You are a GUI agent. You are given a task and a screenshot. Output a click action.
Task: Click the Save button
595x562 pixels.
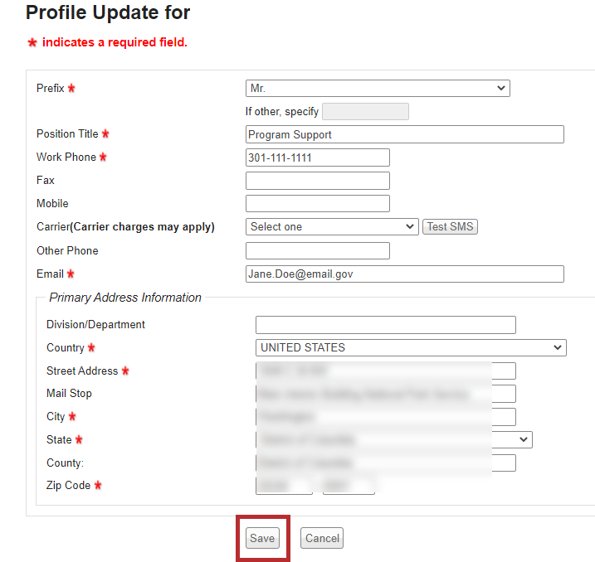pyautogui.click(x=262, y=538)
